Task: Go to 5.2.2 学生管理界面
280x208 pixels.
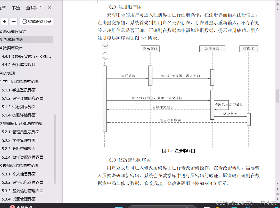Action: click(19, 140)
